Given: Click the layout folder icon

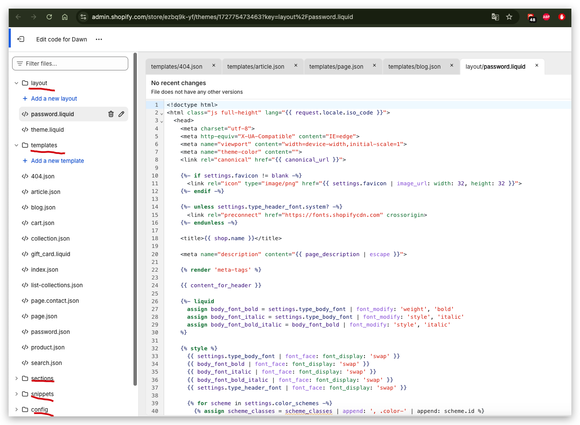Looking at the screenshot, I should (25, 83).
